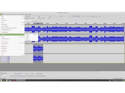Select the End radio button
125x93 pixels.
[26, 74]
